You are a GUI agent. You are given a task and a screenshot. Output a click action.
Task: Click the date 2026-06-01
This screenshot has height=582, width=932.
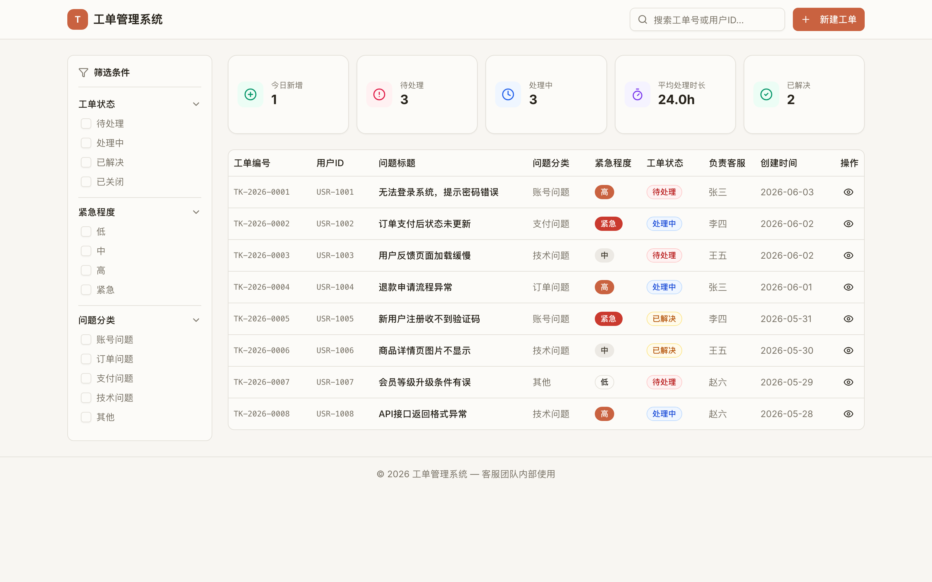786,287
